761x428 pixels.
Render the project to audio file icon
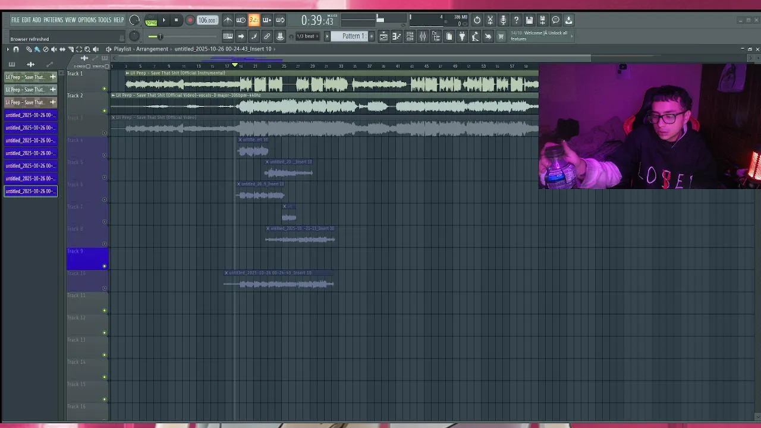pos(542,20)
